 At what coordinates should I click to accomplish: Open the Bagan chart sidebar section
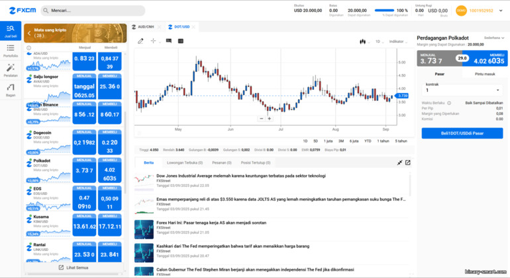pos(11,90)
